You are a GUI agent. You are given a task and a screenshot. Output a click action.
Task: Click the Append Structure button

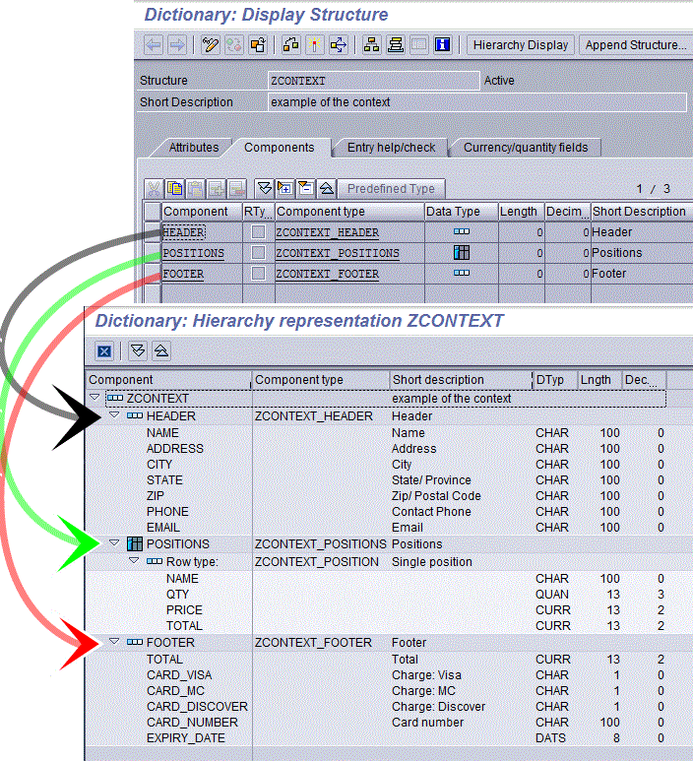tap(636, 45)
